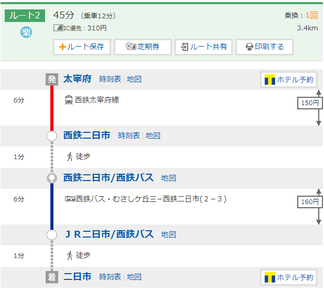Select the 3.4km distance text
324x293 pixels.
pos(307,28)
